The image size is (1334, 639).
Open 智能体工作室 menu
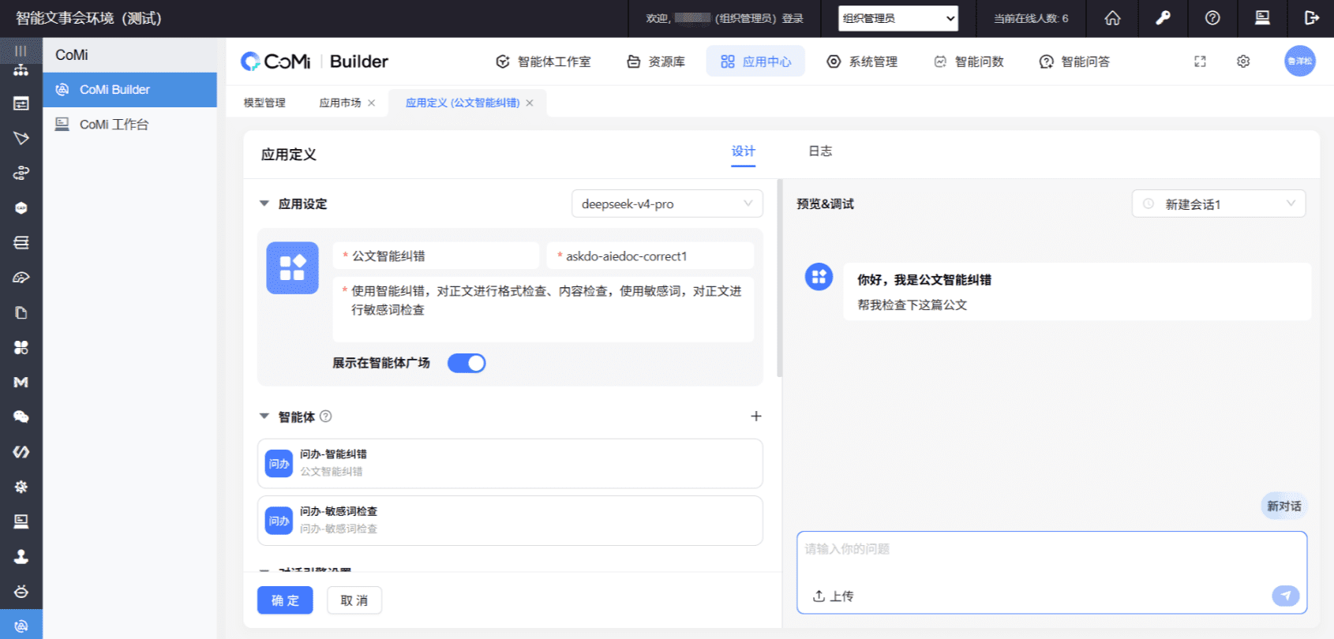543,62
